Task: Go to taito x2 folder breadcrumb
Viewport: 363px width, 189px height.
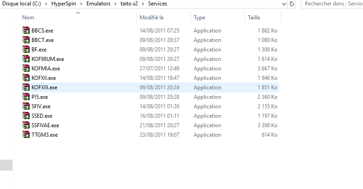Action: tap(129, 4)
